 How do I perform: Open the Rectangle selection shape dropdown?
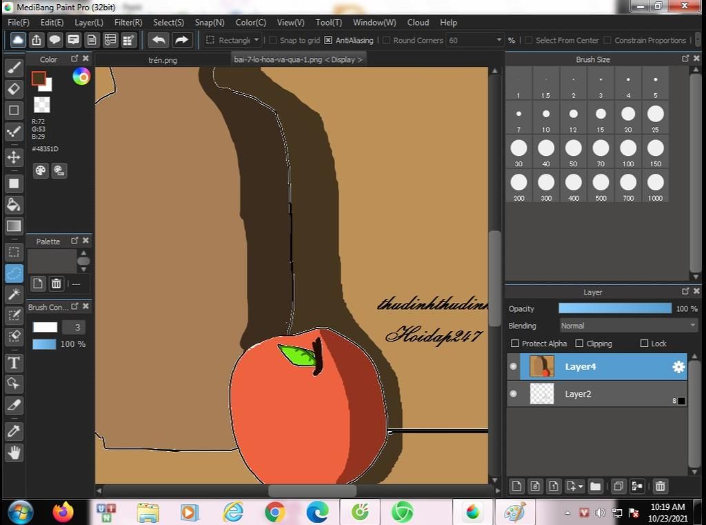pos(232,40)
